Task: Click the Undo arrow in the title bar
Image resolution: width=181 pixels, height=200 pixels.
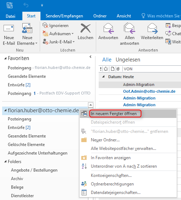Action: coord(26,5)
